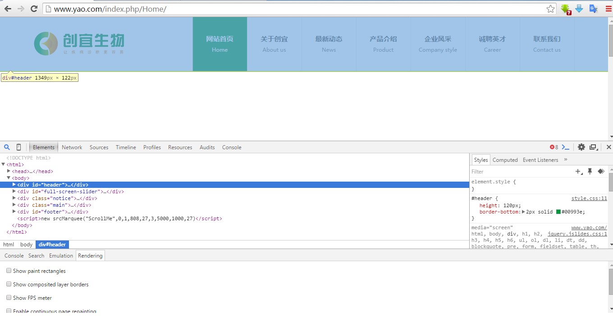Open the Company style navigation item
The height and width of the screenshot is (316, 613).
(438, 44)
